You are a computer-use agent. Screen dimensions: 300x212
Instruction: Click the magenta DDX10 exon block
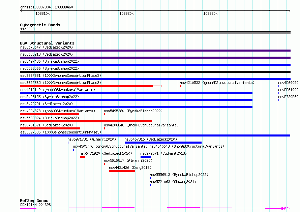point(282,209)
